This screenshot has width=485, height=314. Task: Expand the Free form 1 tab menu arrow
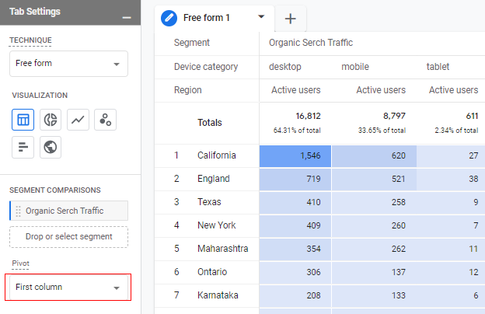pos(261,16)
